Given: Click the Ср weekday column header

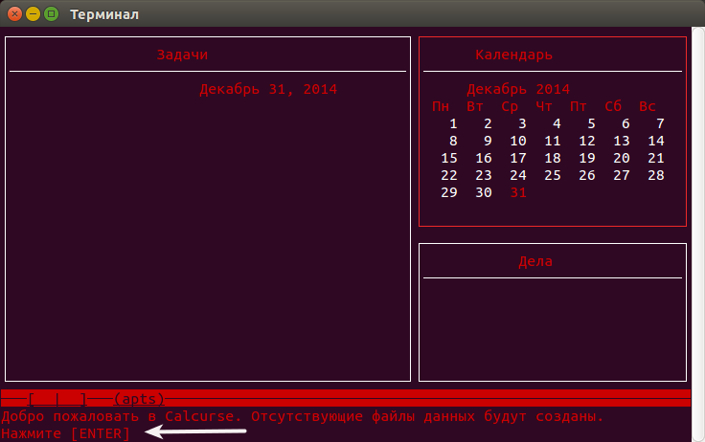Looking at the screenshot, I should (510, 107).
